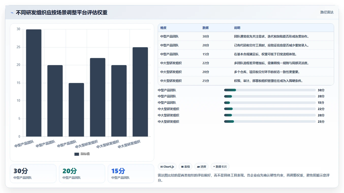Click the 30分 progress bar

[270, 90]
